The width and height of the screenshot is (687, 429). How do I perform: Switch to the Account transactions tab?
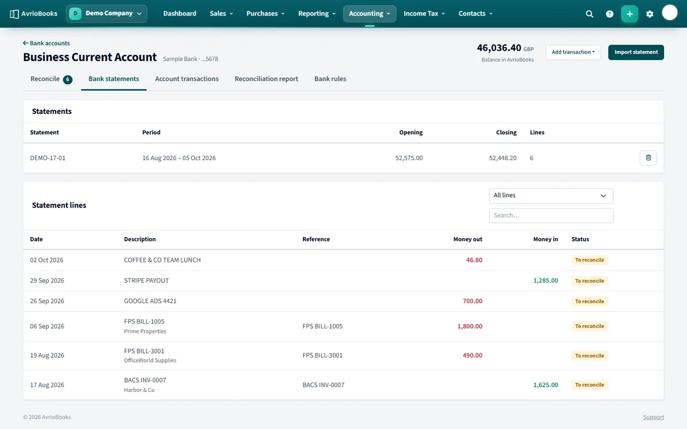click(x=187, y=79)
